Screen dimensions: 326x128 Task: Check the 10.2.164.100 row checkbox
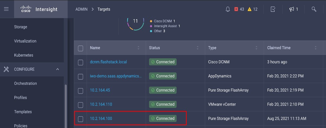(x=81, y=119)
